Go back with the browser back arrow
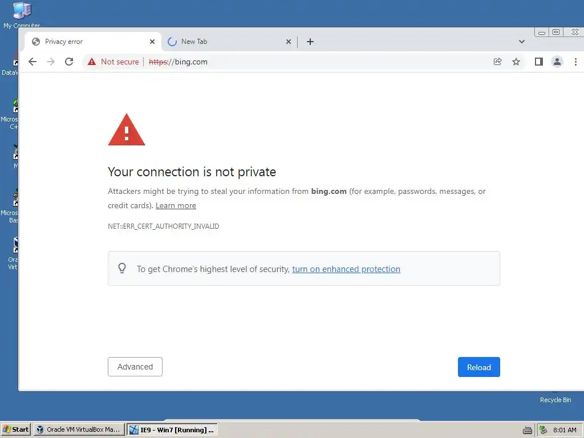Viewport: 584px width, 438px height. tap(33, 62)
